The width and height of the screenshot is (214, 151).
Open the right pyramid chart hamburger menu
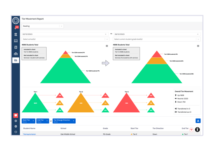[x=198, y=46]
